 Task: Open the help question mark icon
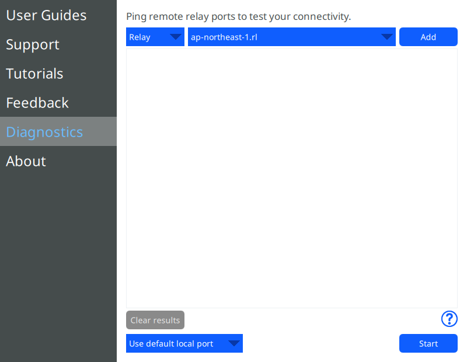tap(449, 319)
